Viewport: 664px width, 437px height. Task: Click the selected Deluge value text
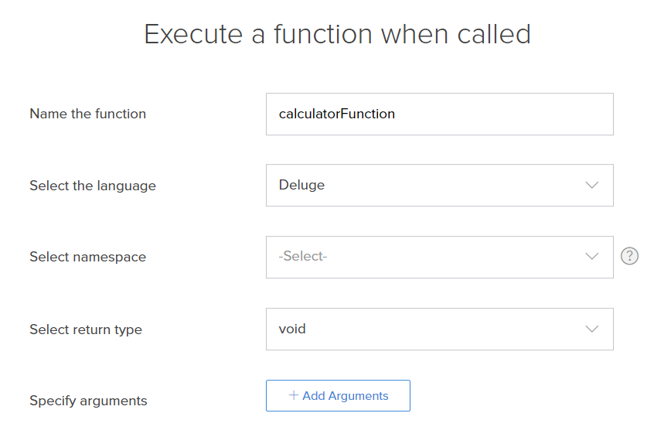(301, 185)
